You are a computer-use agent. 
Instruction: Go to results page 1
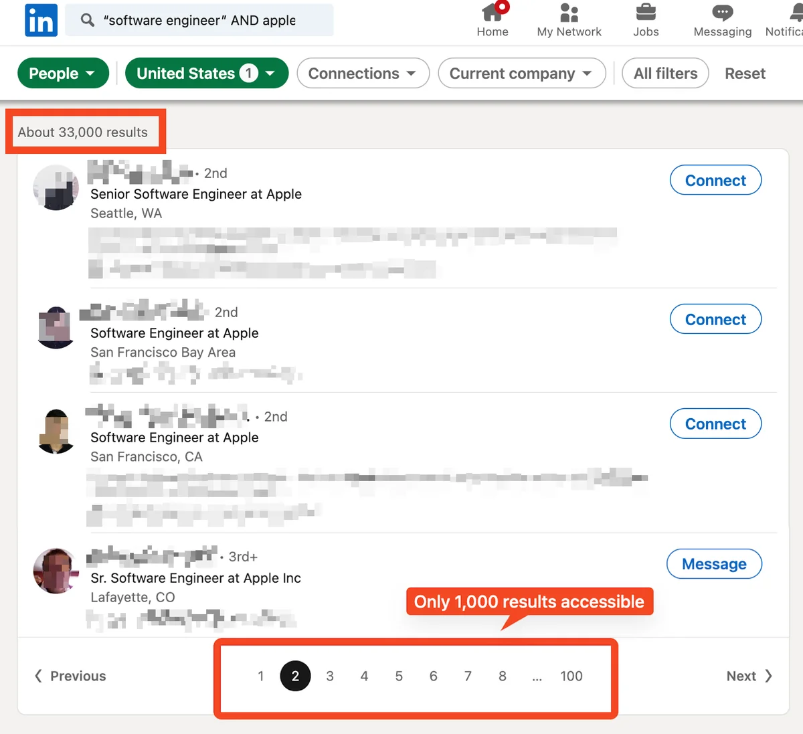click(261, 676)
